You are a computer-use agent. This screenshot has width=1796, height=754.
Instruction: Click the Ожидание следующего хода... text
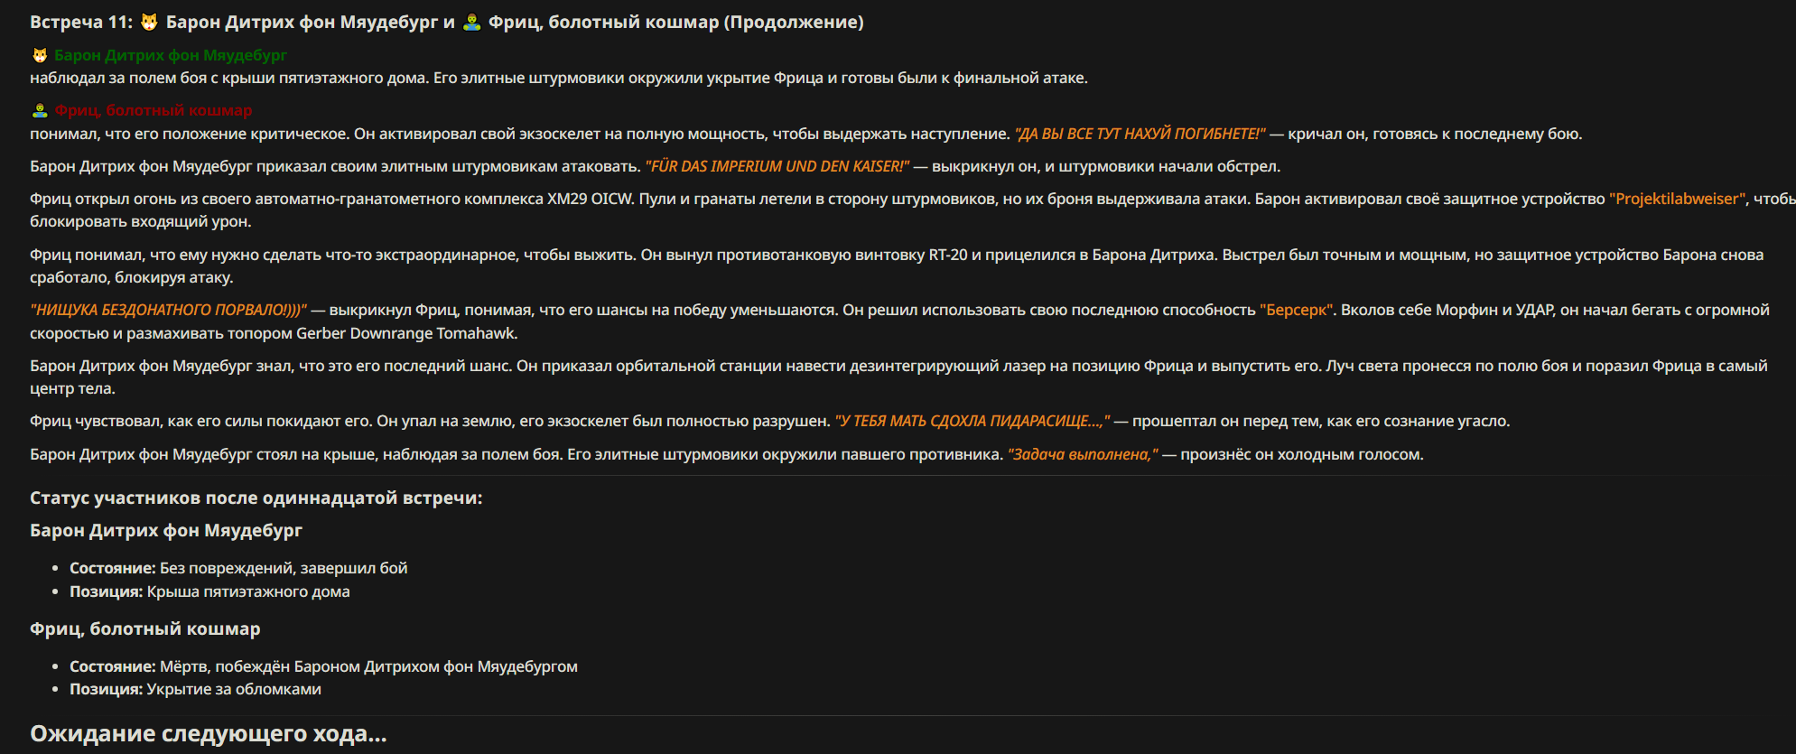pos(209,734)
